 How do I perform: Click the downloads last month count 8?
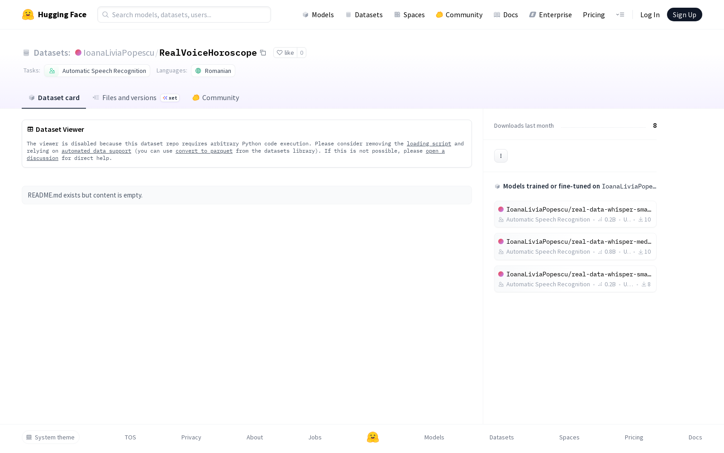tap(655, 125)
